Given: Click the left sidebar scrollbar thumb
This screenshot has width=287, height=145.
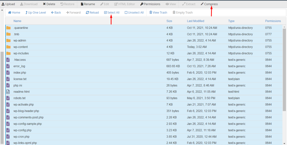Looking at the screenshot, I should pyautogui.click(x=2, y=98).
